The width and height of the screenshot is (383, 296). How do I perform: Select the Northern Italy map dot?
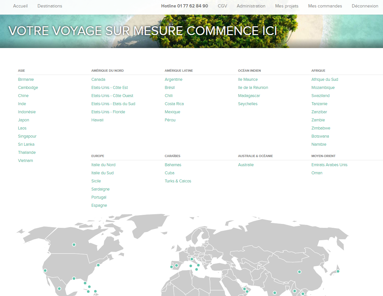tap(192, 259)
